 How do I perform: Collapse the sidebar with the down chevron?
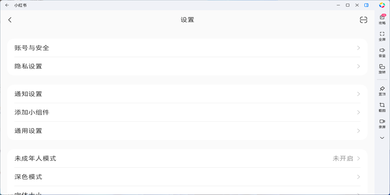pos(382,137)
